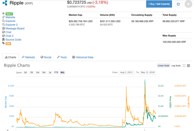Viewport: 194px width, 131px height.
Task: Click the laptop icon beside Source Code
Action: (3, 39)
